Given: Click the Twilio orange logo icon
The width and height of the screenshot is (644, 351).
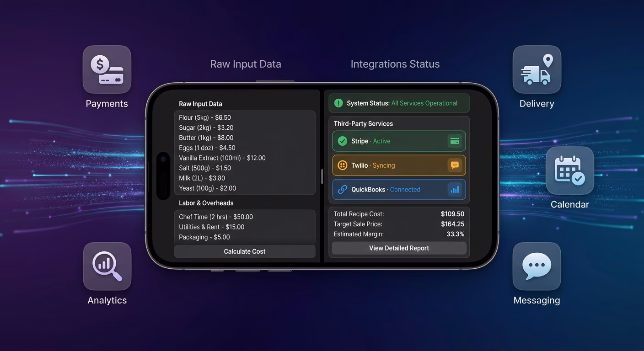Looking at the screenshot, I should pos(342,165).
